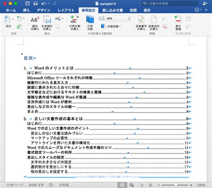Expand the 文献目録 bibliography dropdown

point(111,26)
